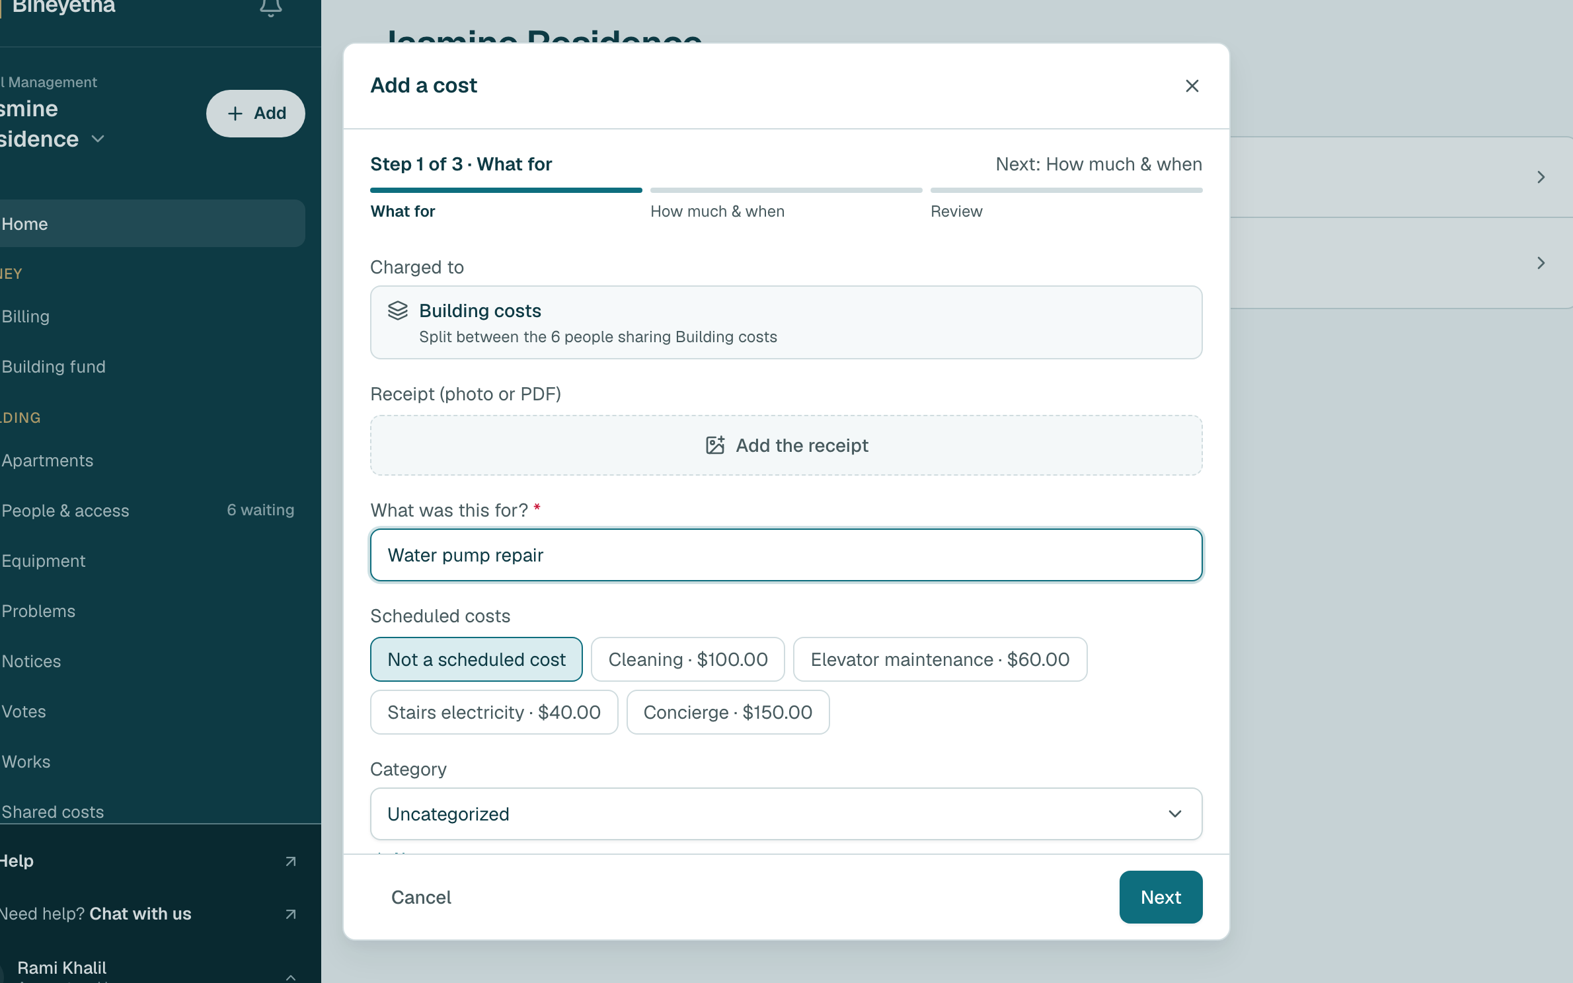This screenshot has height=983, width=1573.
Task: Select Elevator maintenance $60.00 chip
Action: (x=940, y=659)
